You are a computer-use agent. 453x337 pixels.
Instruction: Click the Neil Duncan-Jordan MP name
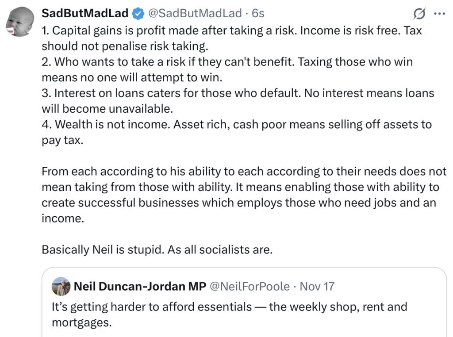coord(140,287)
